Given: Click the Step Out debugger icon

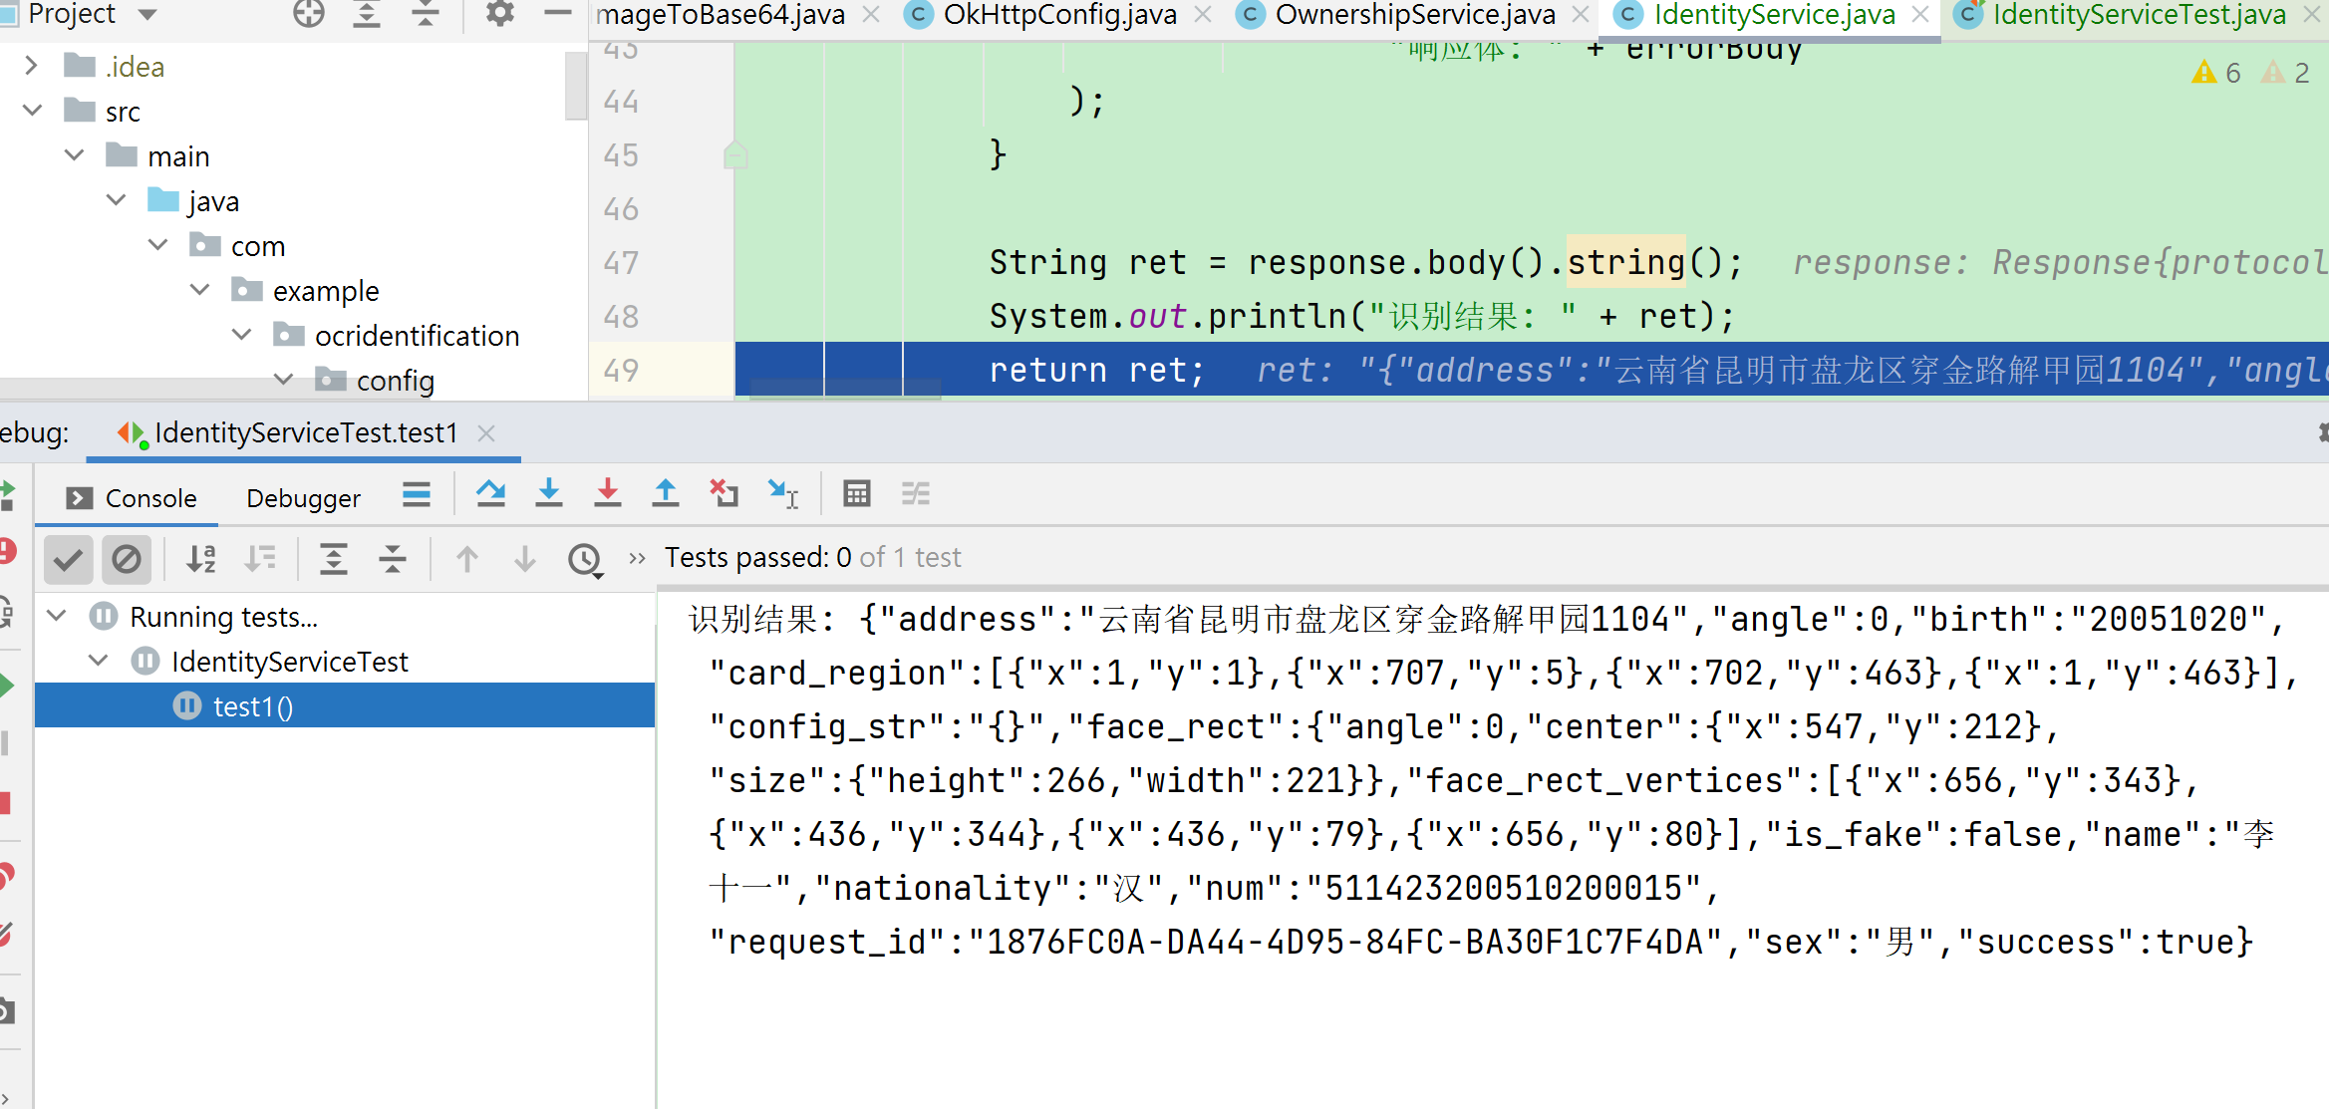Looking at the screenshot, I should click(665, 493).
